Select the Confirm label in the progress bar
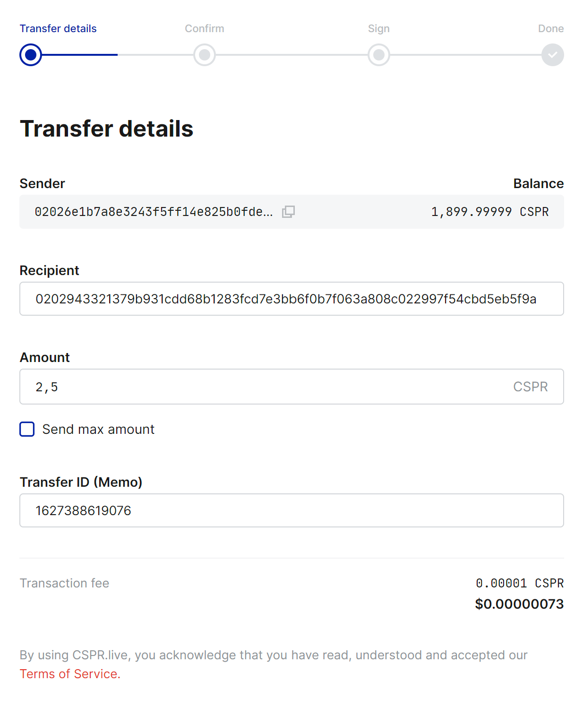 point(205,28)
